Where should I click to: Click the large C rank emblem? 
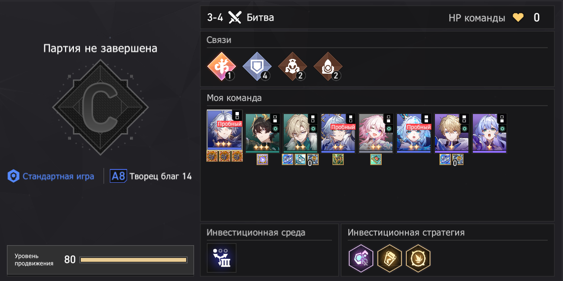(100, 107)
